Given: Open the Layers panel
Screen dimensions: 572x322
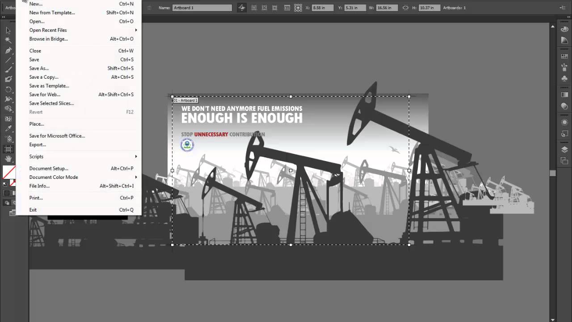Looking at the screenshot, I should tap(564, 149).
